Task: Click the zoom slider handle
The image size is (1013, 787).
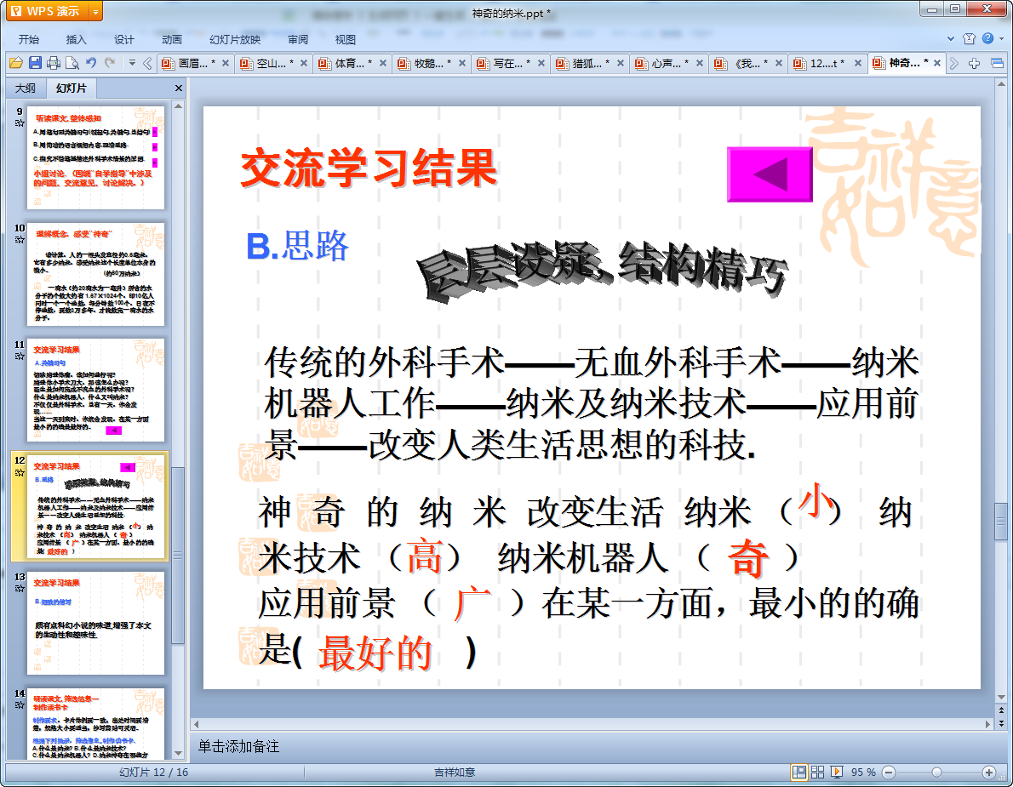Action: 936,773
